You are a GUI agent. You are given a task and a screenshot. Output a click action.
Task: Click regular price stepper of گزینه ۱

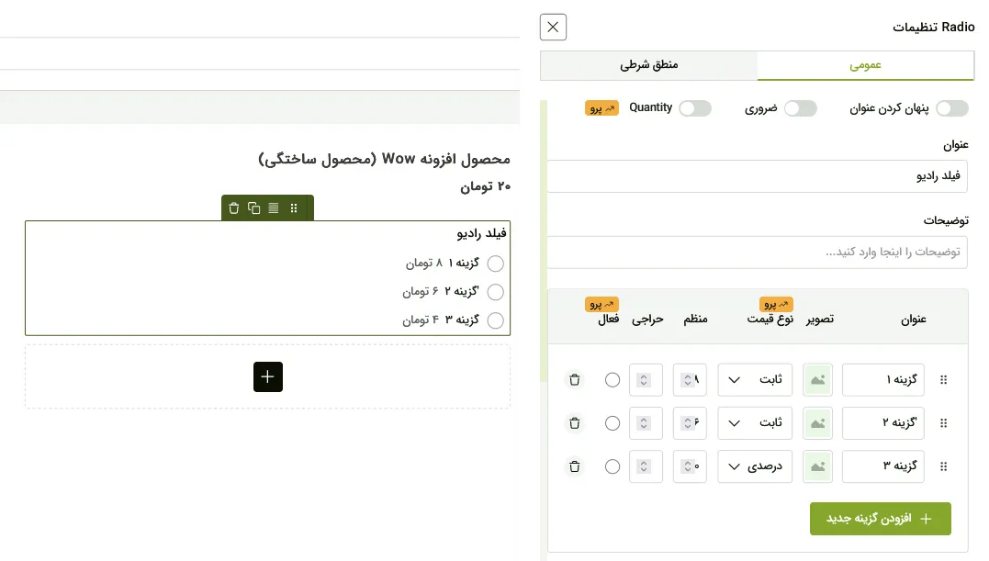pos(688,380)
